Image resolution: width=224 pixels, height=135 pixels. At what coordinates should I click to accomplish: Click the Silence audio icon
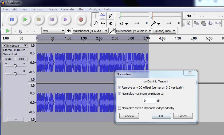218,23
